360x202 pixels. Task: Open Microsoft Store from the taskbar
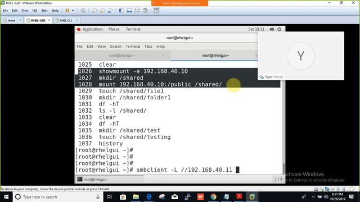tap(123, 197)
